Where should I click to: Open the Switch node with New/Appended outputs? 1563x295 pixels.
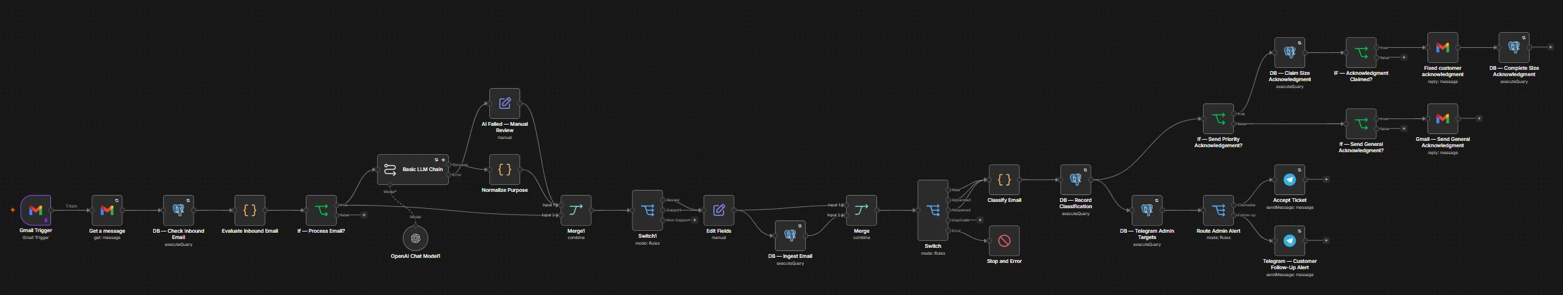933,210
